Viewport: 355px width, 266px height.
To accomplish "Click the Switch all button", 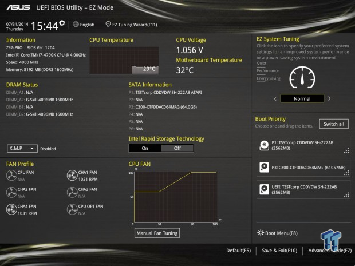I will point(334,124).
